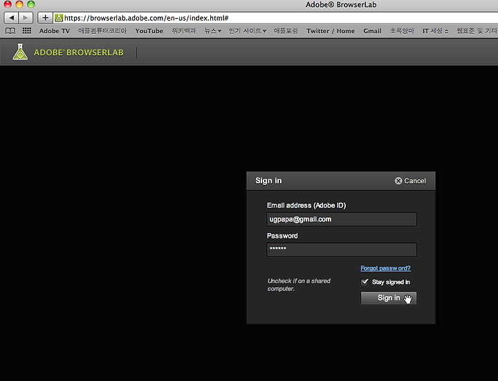498x381 pixels.
Task: Zoom the window with green button
Action: pos(31,4)
